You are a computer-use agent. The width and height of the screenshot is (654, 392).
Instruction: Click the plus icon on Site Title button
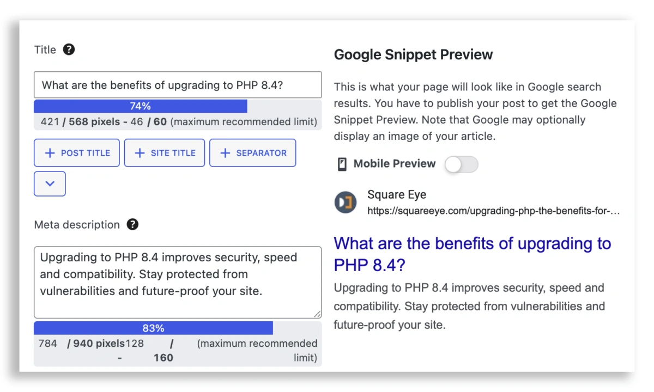click(140, 153)
